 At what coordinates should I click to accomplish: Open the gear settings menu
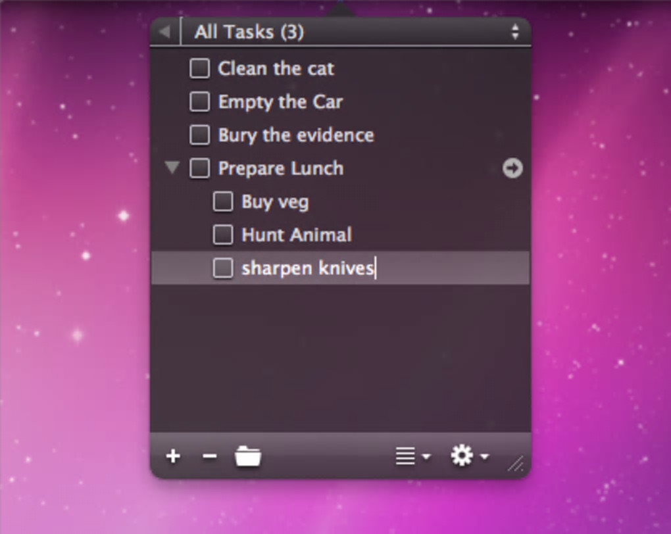[462, 455]
